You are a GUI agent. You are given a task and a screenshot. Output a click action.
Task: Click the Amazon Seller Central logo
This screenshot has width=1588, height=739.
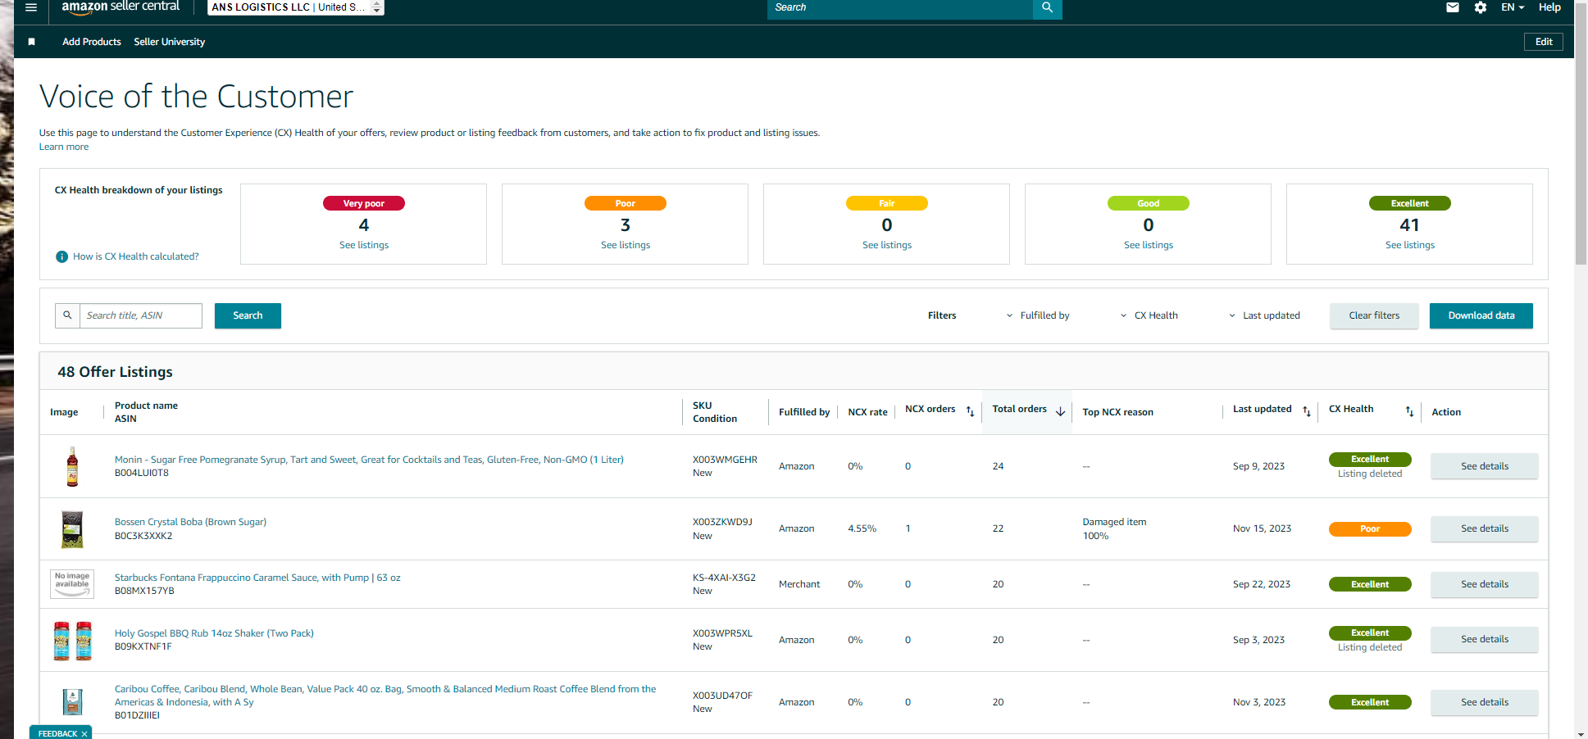point(121,7)
